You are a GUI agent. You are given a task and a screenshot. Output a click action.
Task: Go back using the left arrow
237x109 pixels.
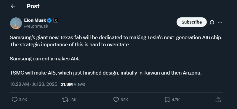[13, 6]
